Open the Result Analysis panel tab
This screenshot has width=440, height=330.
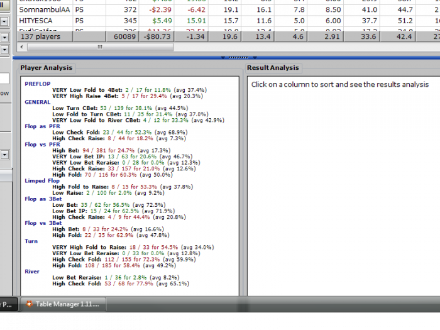[x=273, y=68]
